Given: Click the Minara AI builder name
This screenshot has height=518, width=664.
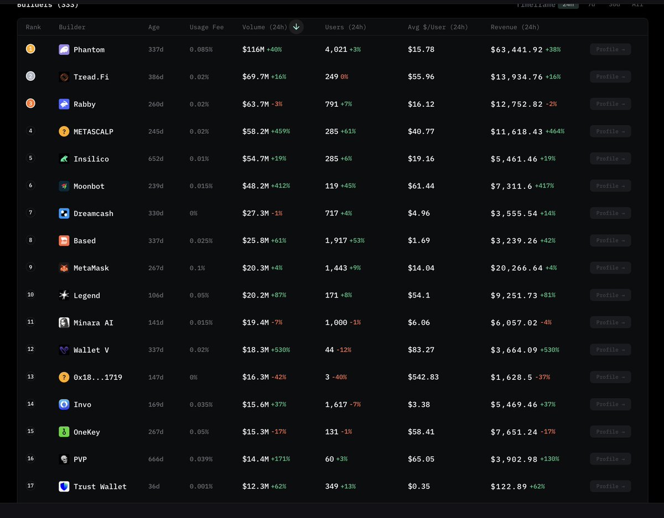Looking at the screenshot, I should click(x=94, y=323).
